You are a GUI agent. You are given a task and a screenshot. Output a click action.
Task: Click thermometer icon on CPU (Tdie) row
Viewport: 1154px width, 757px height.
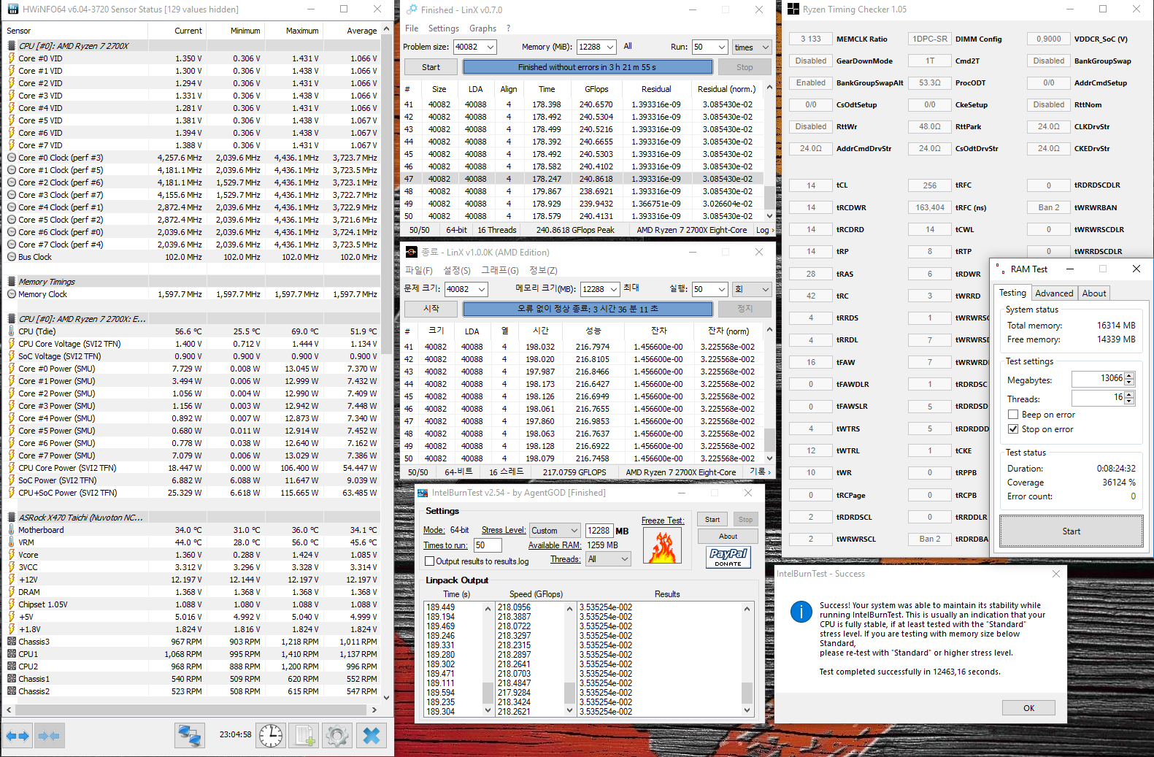[11, 331]
